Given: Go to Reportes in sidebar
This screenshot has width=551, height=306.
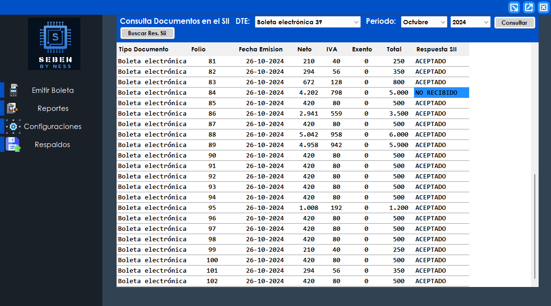Looking at the screenshot, I should (53, 108).
